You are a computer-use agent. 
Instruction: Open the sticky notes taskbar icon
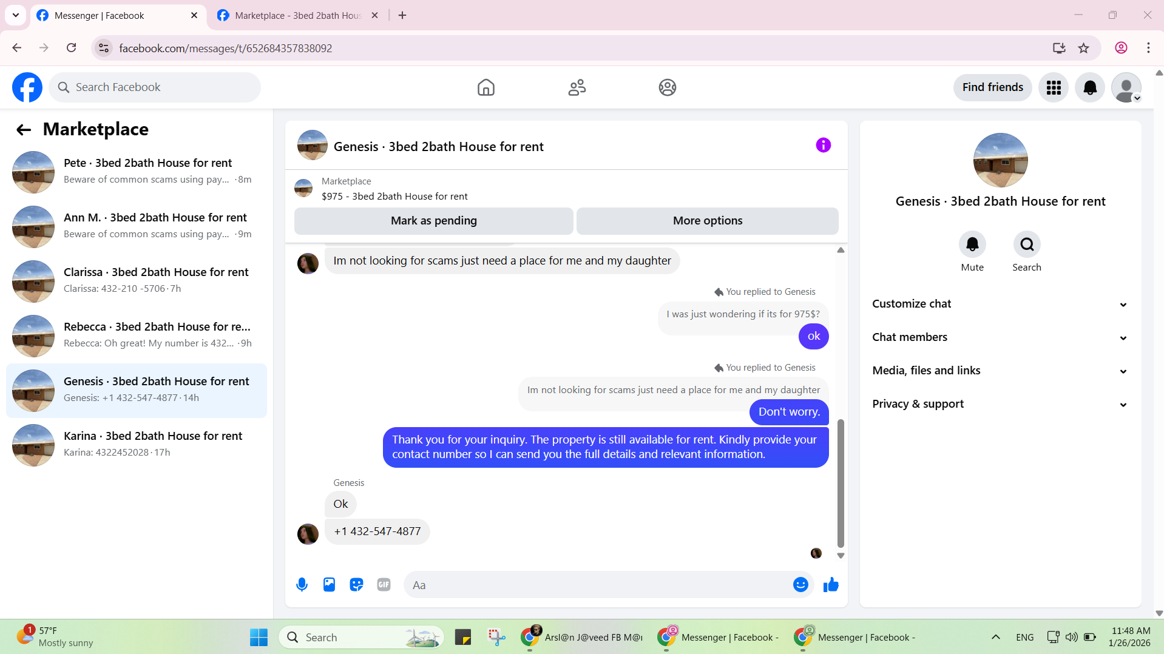click(x=462, y=638)
